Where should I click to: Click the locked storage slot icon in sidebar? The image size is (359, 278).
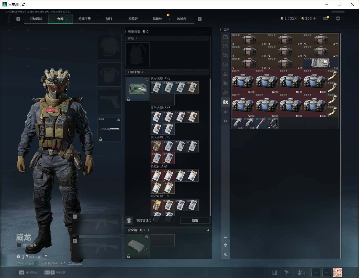225,112
